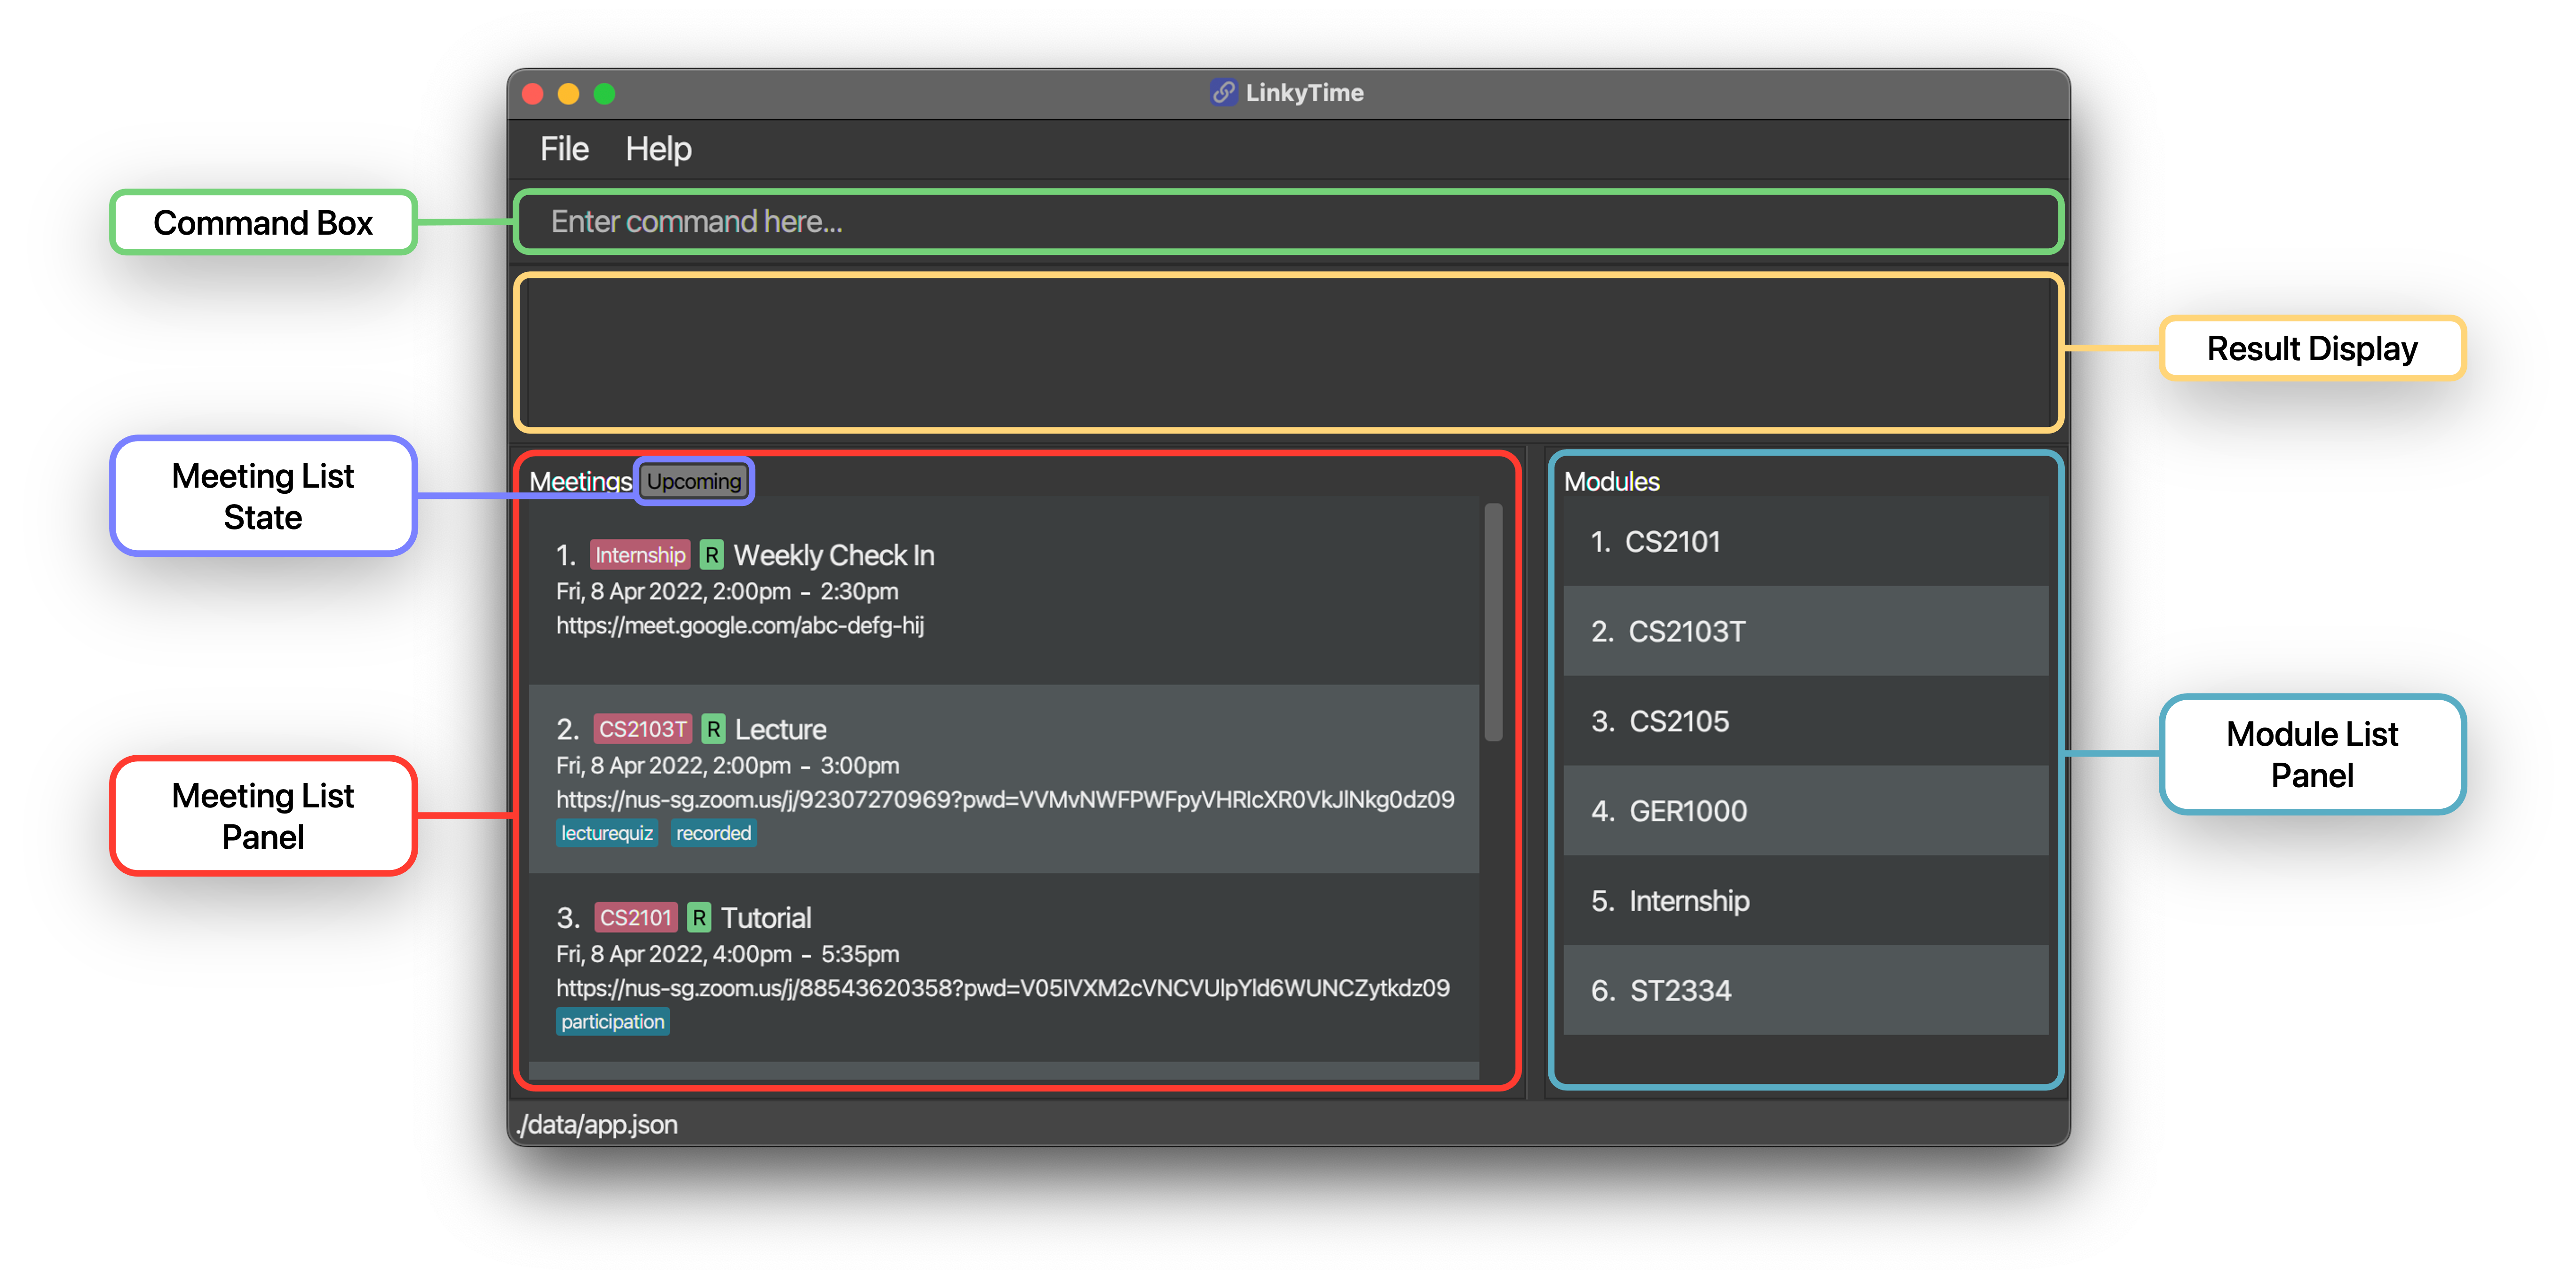Select the Lecture meeting title
2576x1280 pixels.
click(781, 729)
